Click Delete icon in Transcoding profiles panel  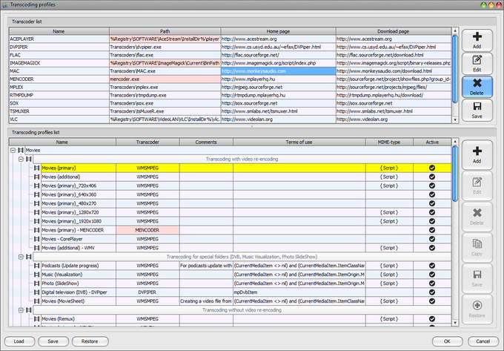[477, 213]
